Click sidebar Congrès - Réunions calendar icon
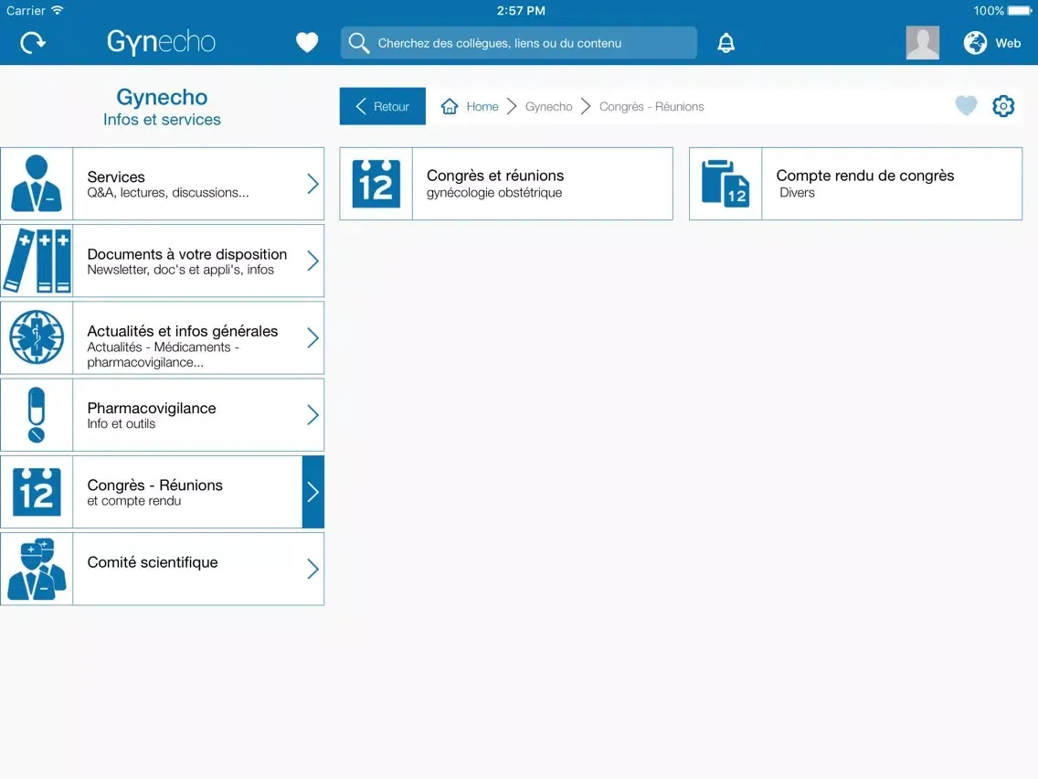This screenshot has width=1038, height=779. 37,492
